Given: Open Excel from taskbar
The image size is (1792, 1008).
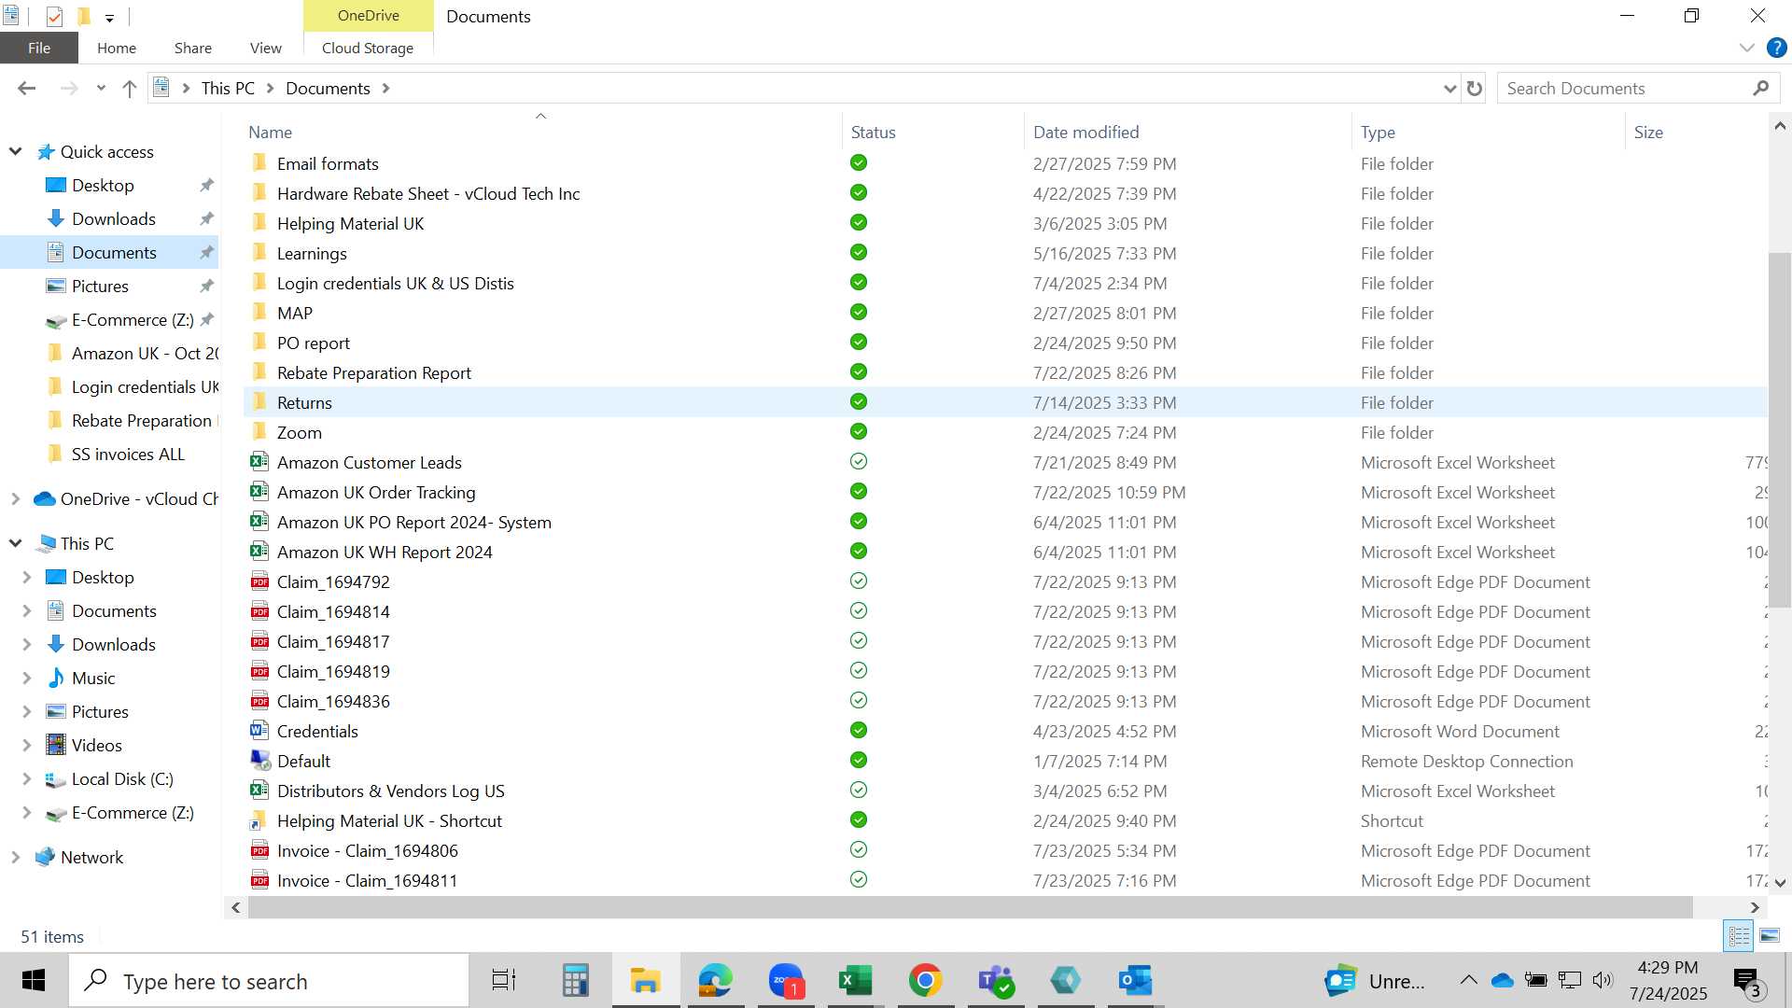Looking at the screenshot, I should (855, 980).
